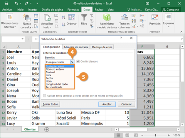
Task: Toggle the Filtro funnel
Action: click(x=84, y=20)
